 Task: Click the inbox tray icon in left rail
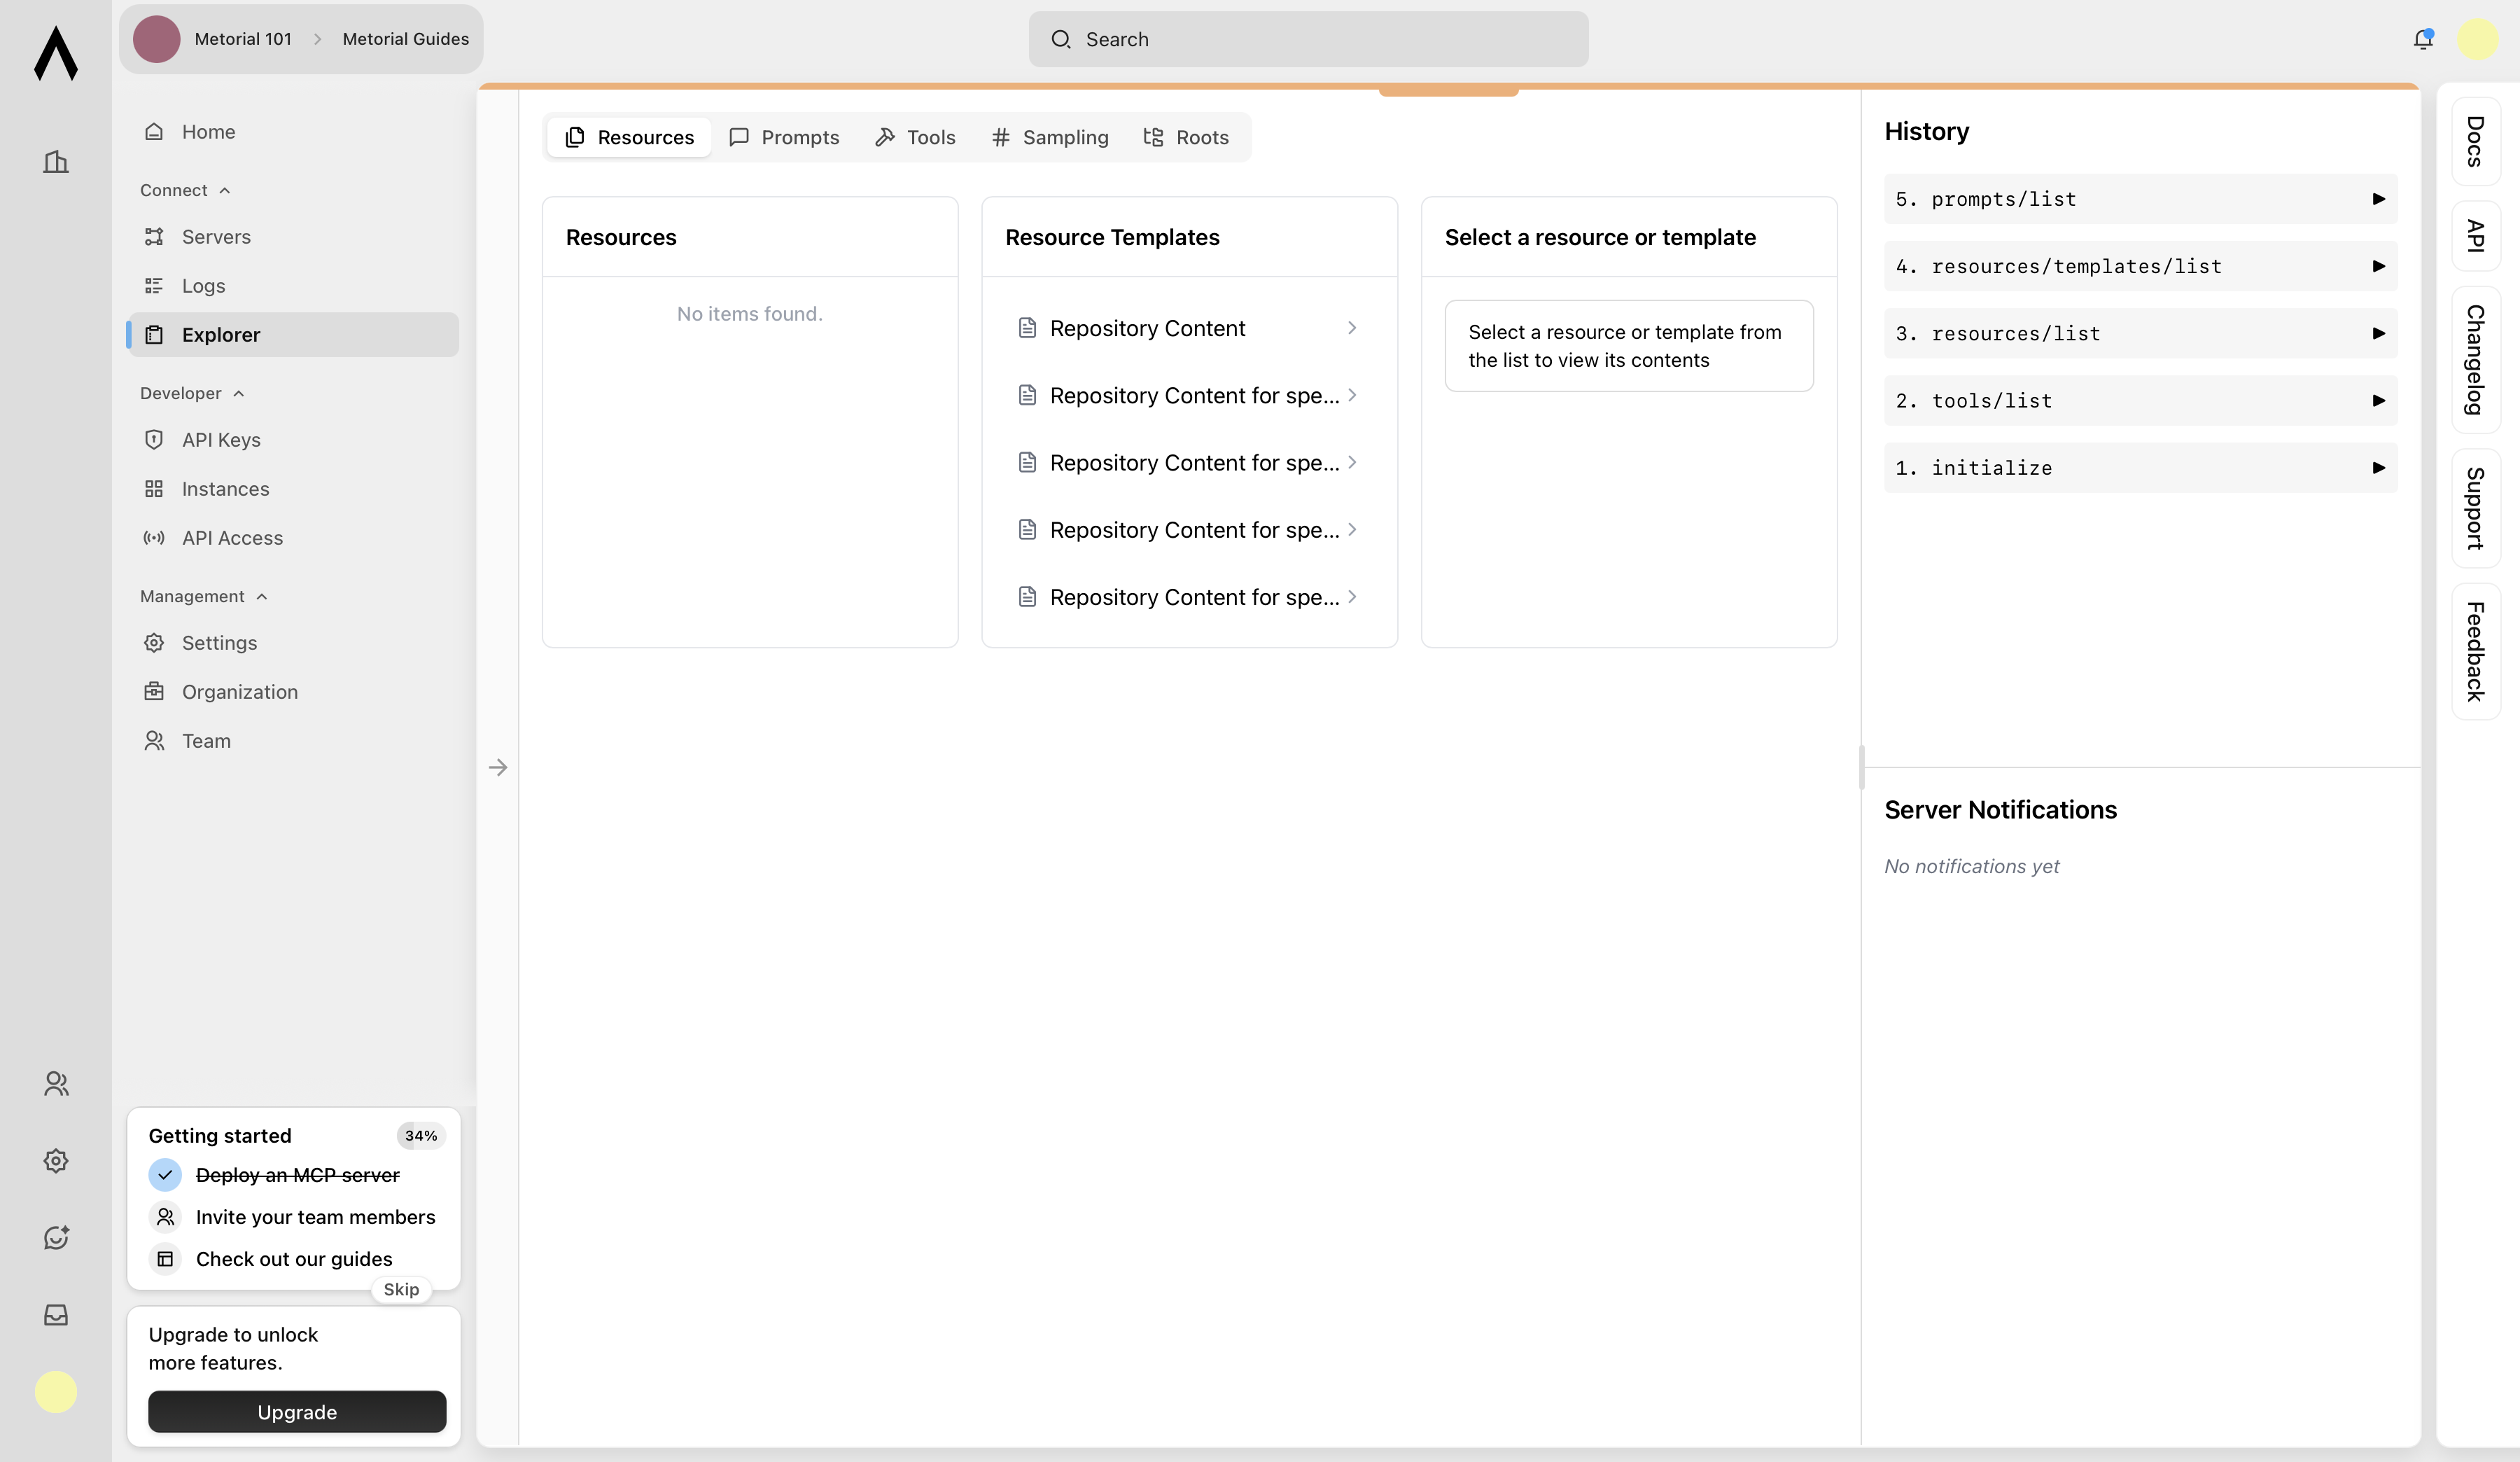[56, 1314]
